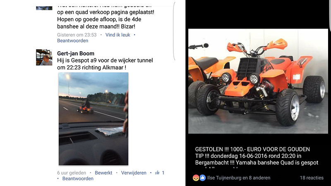Click Verwijderen to delete the comment
This screenshot has width=331, height=186.
click(x=134, y=173)
